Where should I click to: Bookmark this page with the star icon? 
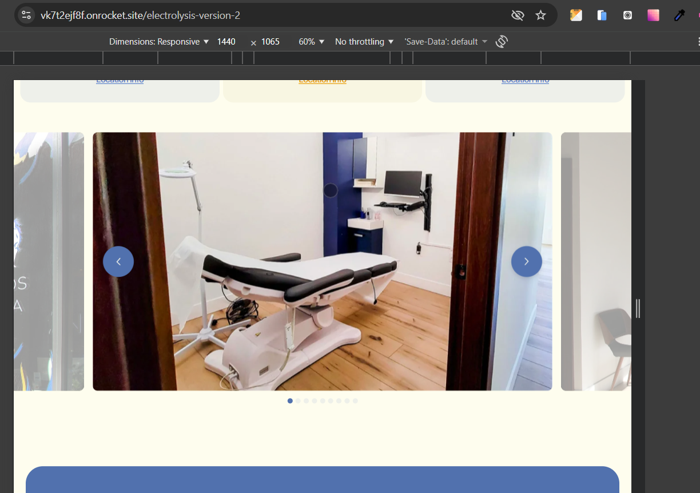540,15
